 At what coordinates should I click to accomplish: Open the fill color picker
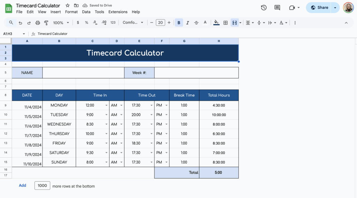point(216,23)
